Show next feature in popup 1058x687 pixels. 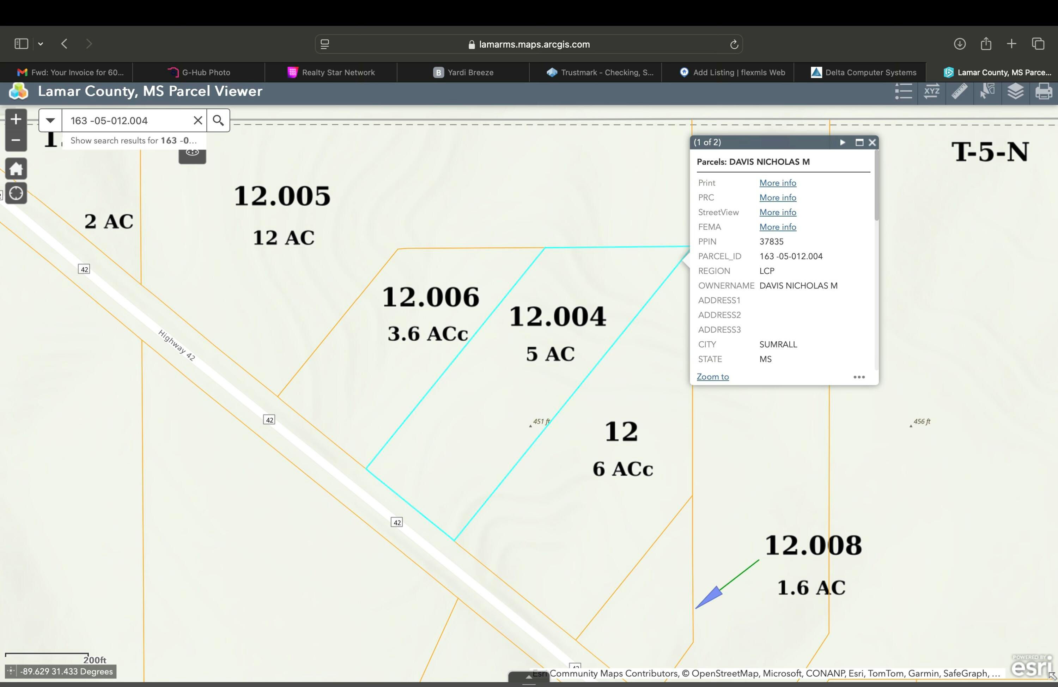tap(843, 142)
